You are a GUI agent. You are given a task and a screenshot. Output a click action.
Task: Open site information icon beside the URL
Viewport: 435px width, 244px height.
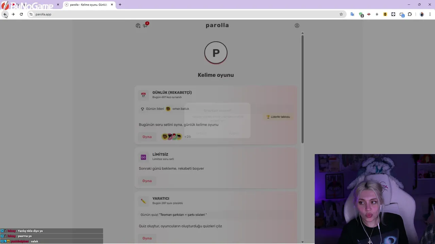(x=31, y=14)
